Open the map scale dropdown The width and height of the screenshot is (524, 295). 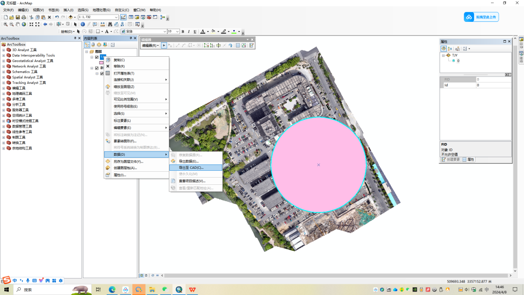click(x=116, y=17)
